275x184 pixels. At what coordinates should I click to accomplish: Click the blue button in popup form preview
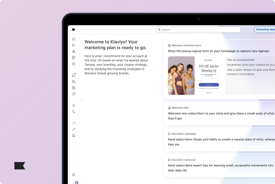tap(209, 85)
